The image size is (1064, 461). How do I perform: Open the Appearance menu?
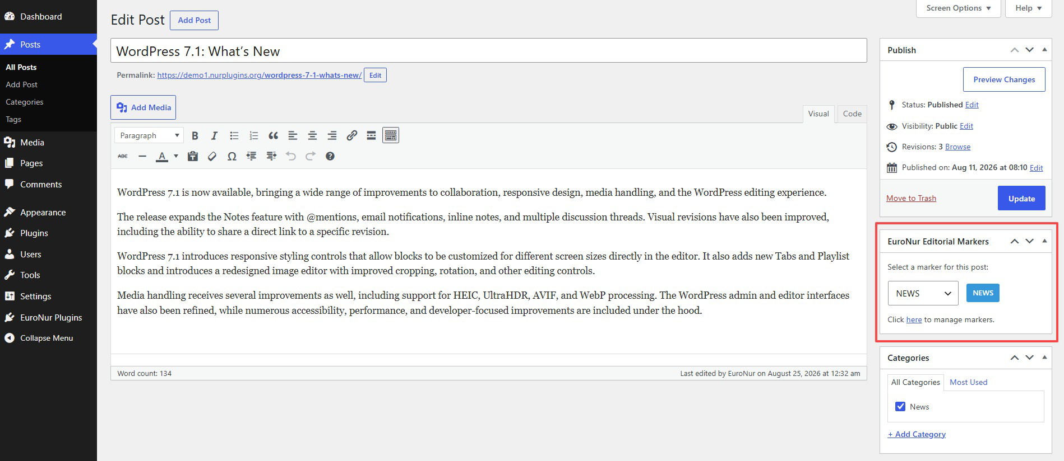pos(48,212)
